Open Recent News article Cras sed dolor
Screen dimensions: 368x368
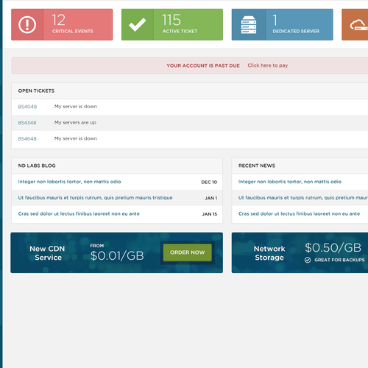click(299, 213)
